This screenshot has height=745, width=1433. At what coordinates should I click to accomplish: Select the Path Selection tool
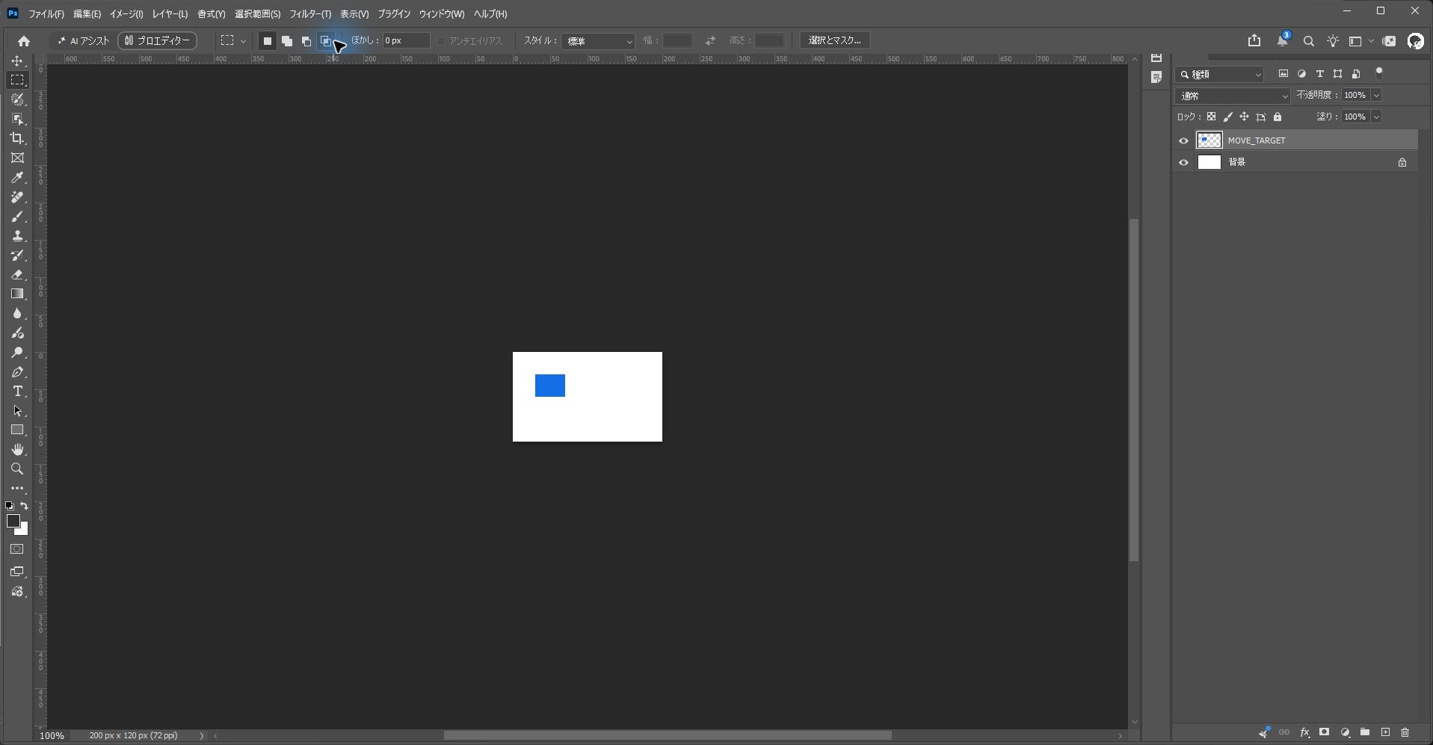pos(17,410)
